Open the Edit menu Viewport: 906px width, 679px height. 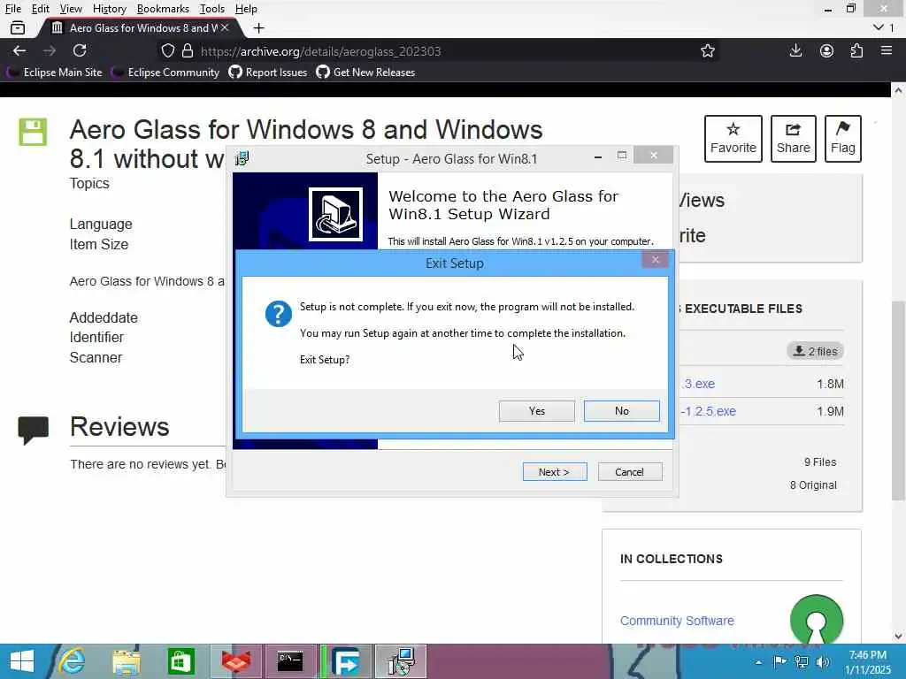(x=40, y=9)
